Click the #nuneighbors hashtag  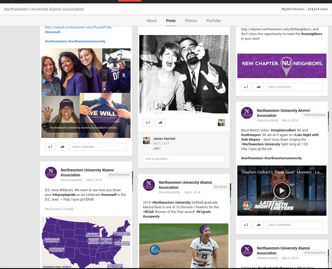tap(312, 34)
